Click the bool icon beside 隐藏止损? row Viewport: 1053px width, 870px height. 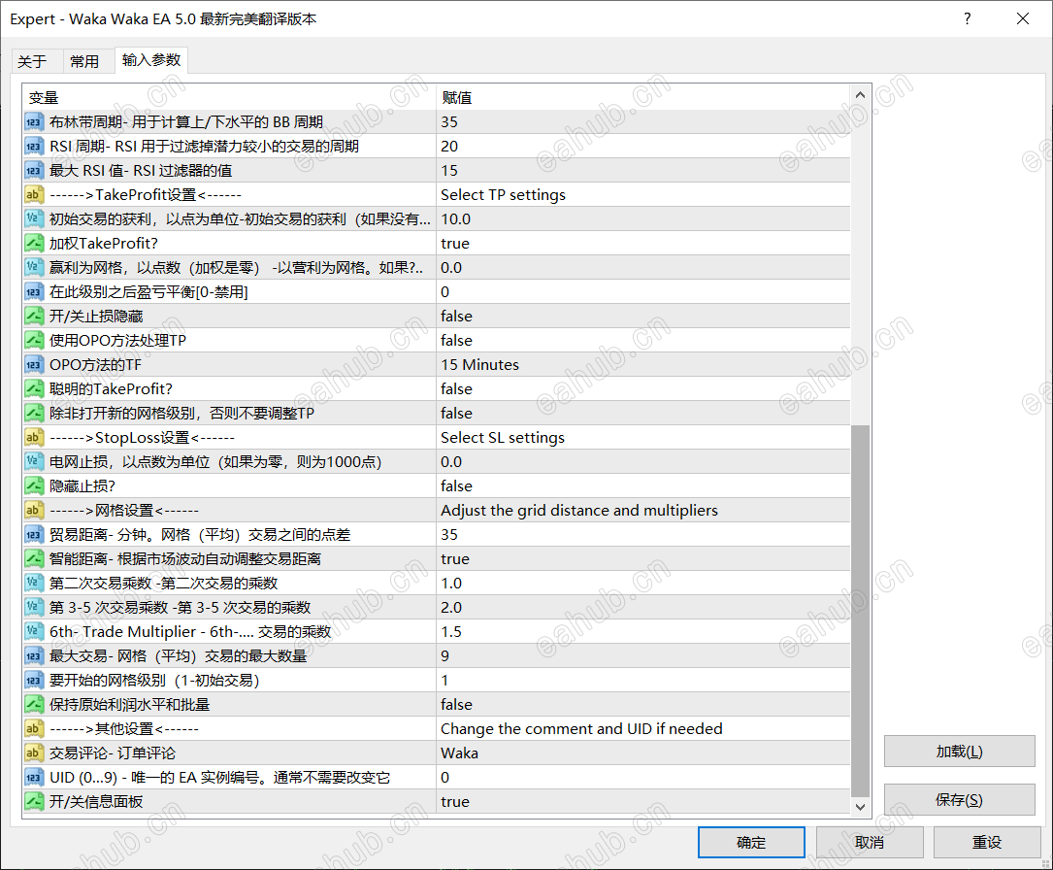[x=34, y=485]
